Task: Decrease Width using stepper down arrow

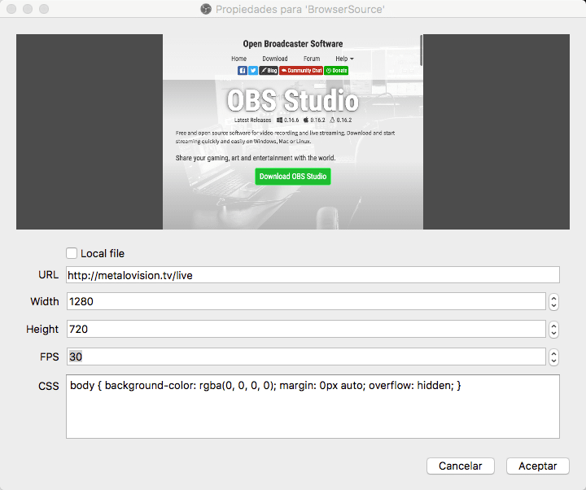Action: 554,306
